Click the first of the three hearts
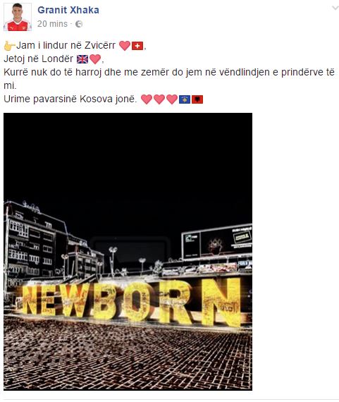Screen dimensions: 339x402 pos(147,99)
